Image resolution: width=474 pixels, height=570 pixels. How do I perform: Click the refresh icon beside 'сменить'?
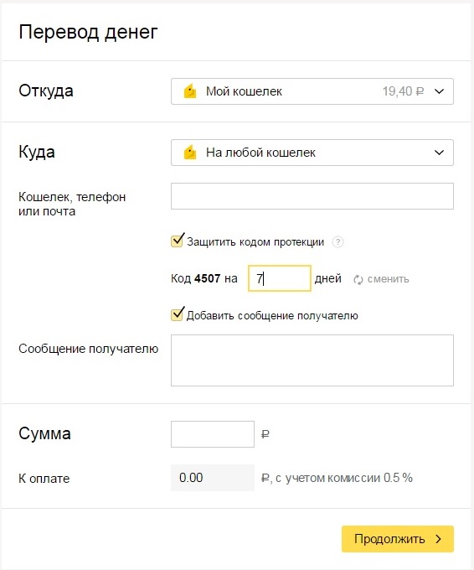point(358,279)
